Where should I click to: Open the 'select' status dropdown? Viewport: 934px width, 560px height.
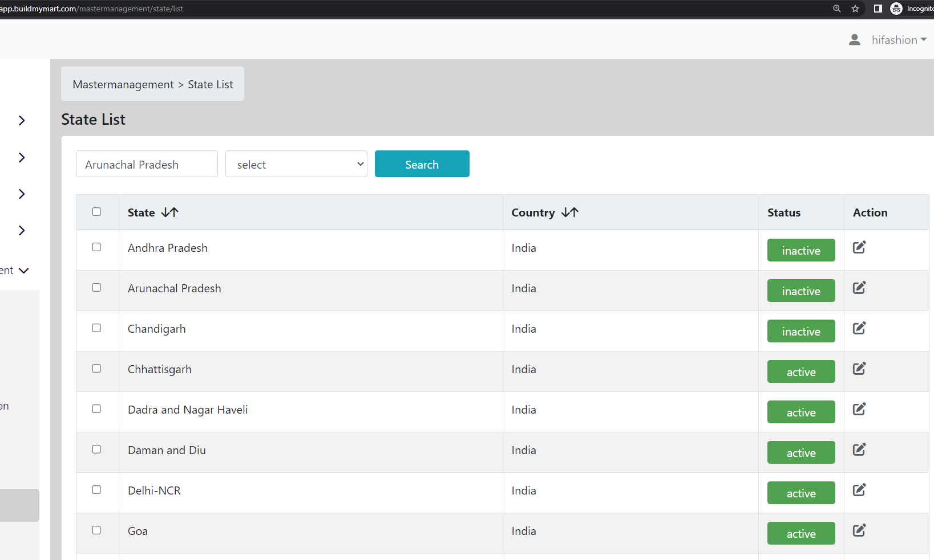[296, 164]
